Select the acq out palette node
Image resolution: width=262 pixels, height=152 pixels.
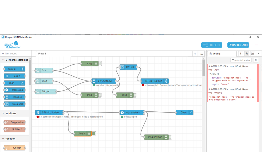[x=14, y=69]
